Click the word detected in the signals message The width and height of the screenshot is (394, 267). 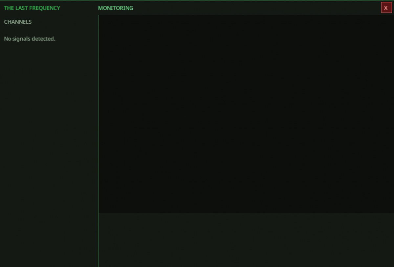click(x=44, y=39)
